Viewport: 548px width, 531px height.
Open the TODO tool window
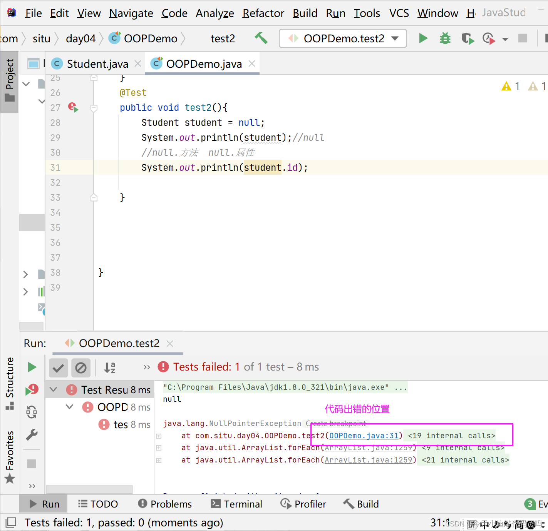(x=98, y=504)
